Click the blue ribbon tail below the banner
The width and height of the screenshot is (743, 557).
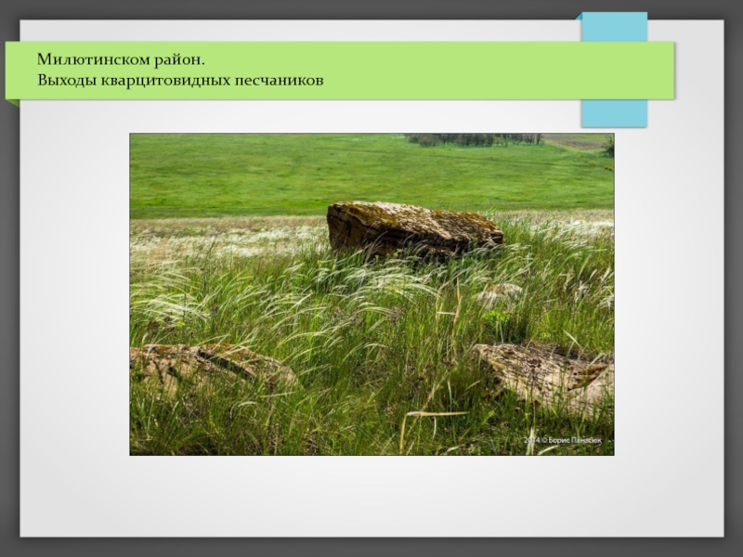coord(614,113)
